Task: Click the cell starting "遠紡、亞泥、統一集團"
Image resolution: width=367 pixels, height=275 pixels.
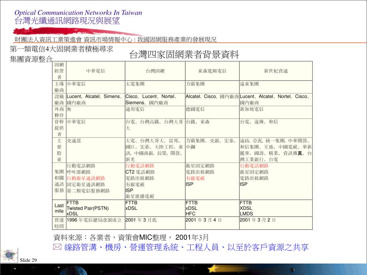Action: pyautogui.click(x=276, y=150)
